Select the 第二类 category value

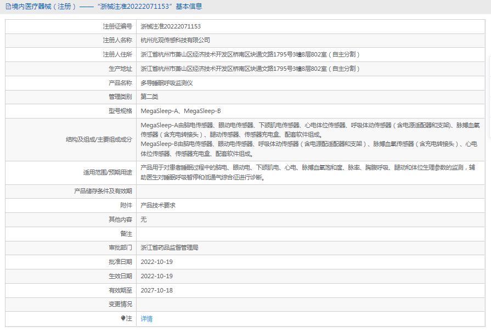tap(149, 97)
